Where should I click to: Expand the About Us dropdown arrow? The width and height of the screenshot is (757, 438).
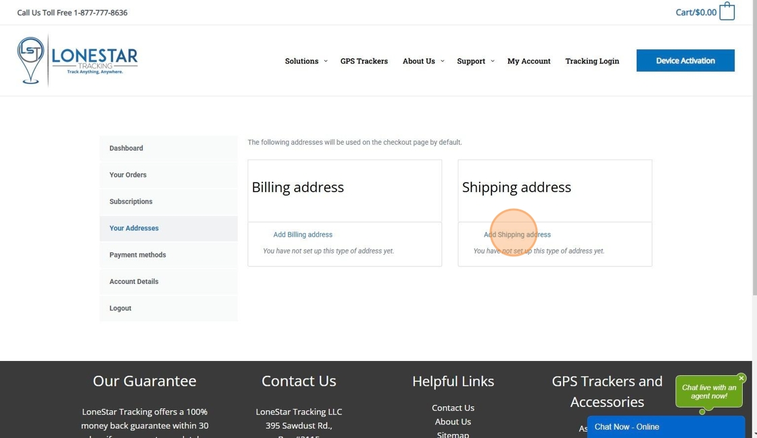pyautogui.click(x=442, y=61)
